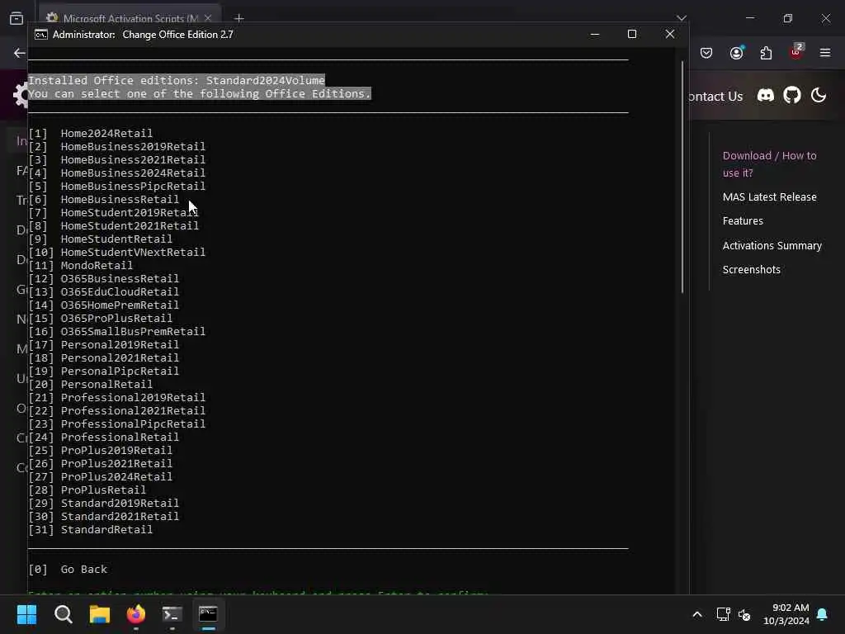
Task: Open the Activations Summary link
Action: (x=772, y=245)
